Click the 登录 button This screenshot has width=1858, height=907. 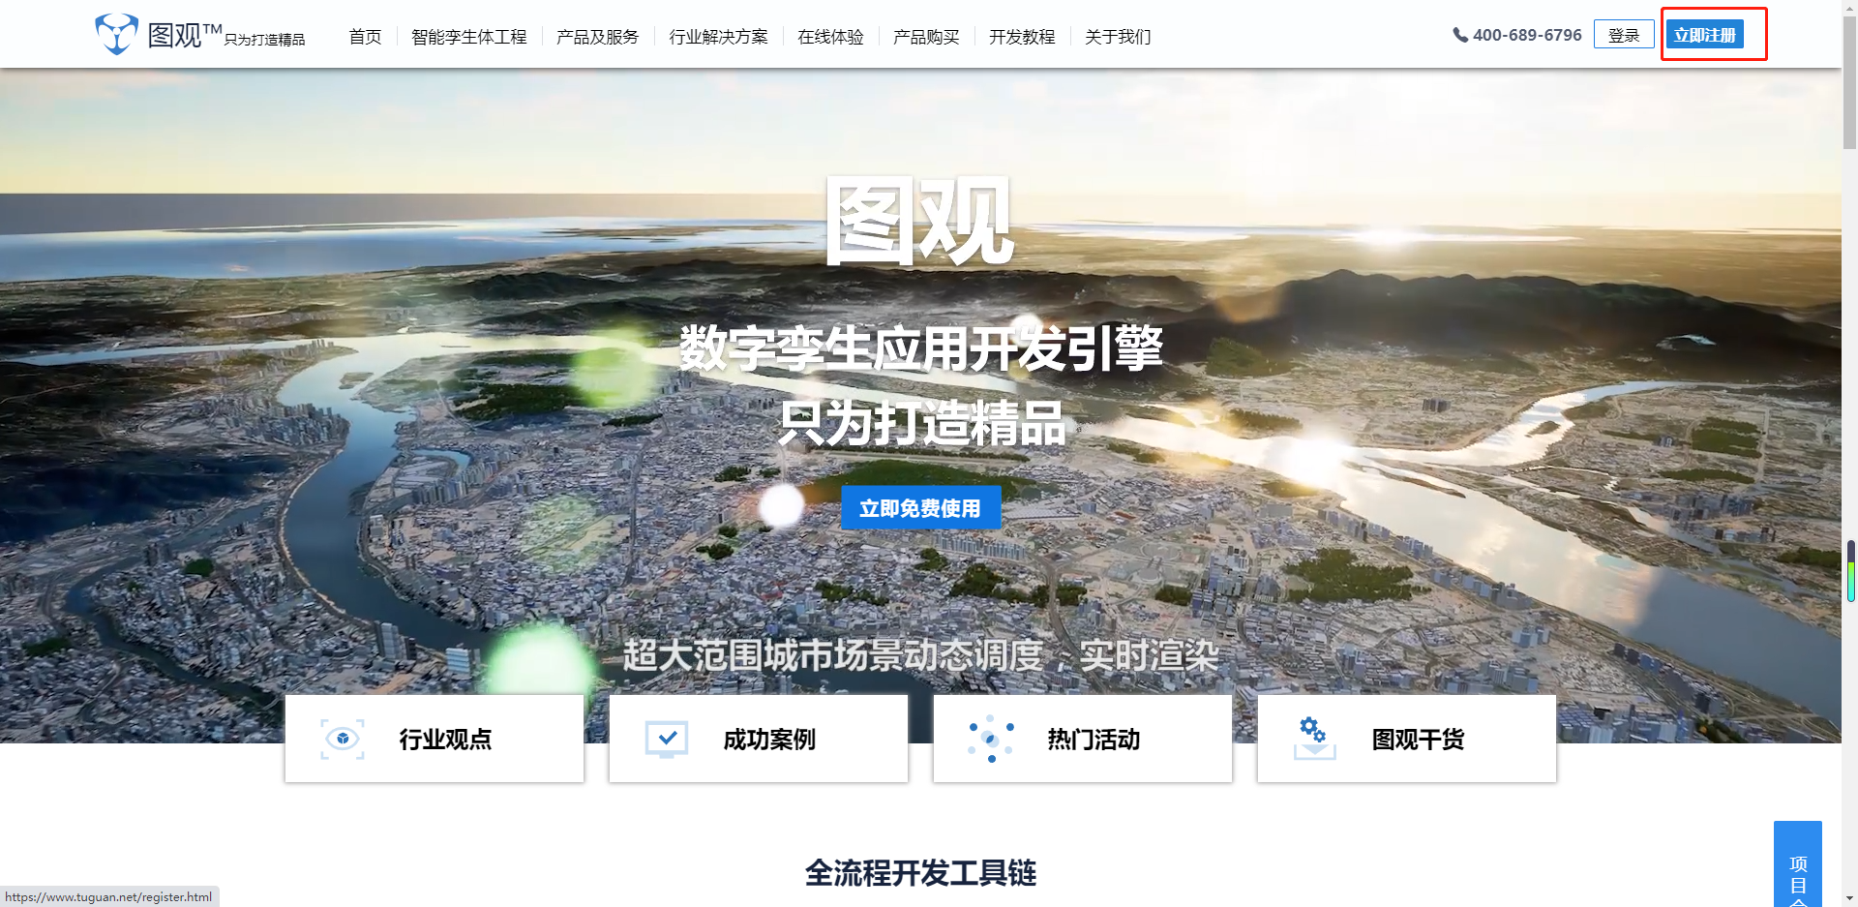pyautogui.click(x=1624, y=35)
